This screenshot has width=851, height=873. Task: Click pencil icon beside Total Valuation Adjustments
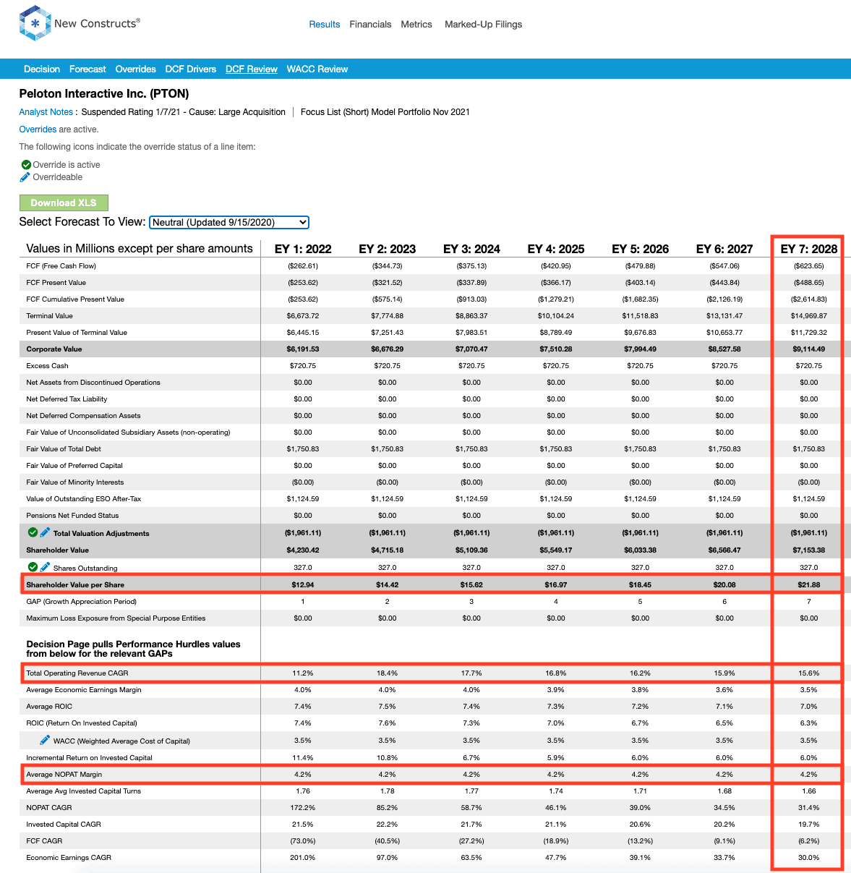(45, 532)
